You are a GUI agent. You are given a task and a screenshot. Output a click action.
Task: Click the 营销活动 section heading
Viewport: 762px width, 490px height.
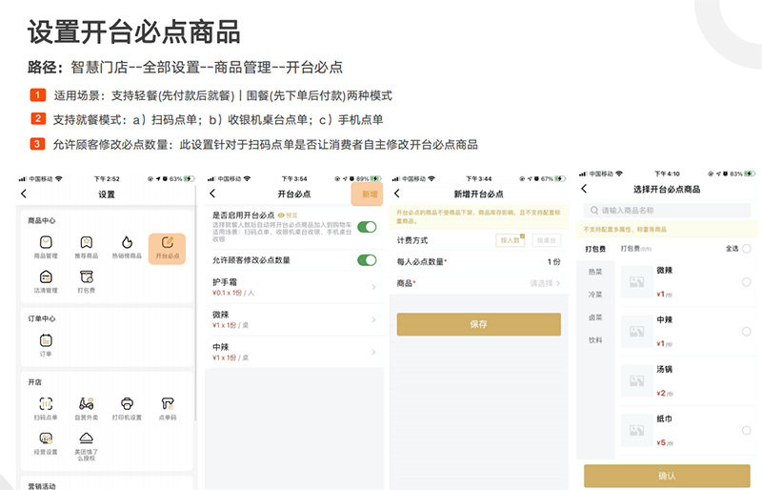click(x=42, y=485)
